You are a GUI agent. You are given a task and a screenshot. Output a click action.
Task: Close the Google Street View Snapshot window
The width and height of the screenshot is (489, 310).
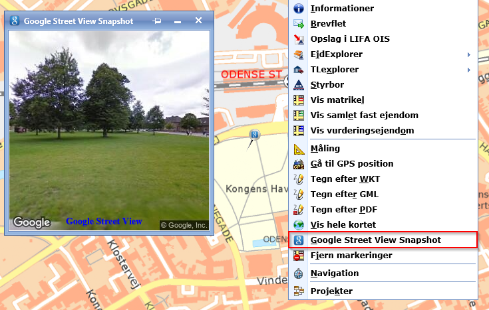click(199, 21)
